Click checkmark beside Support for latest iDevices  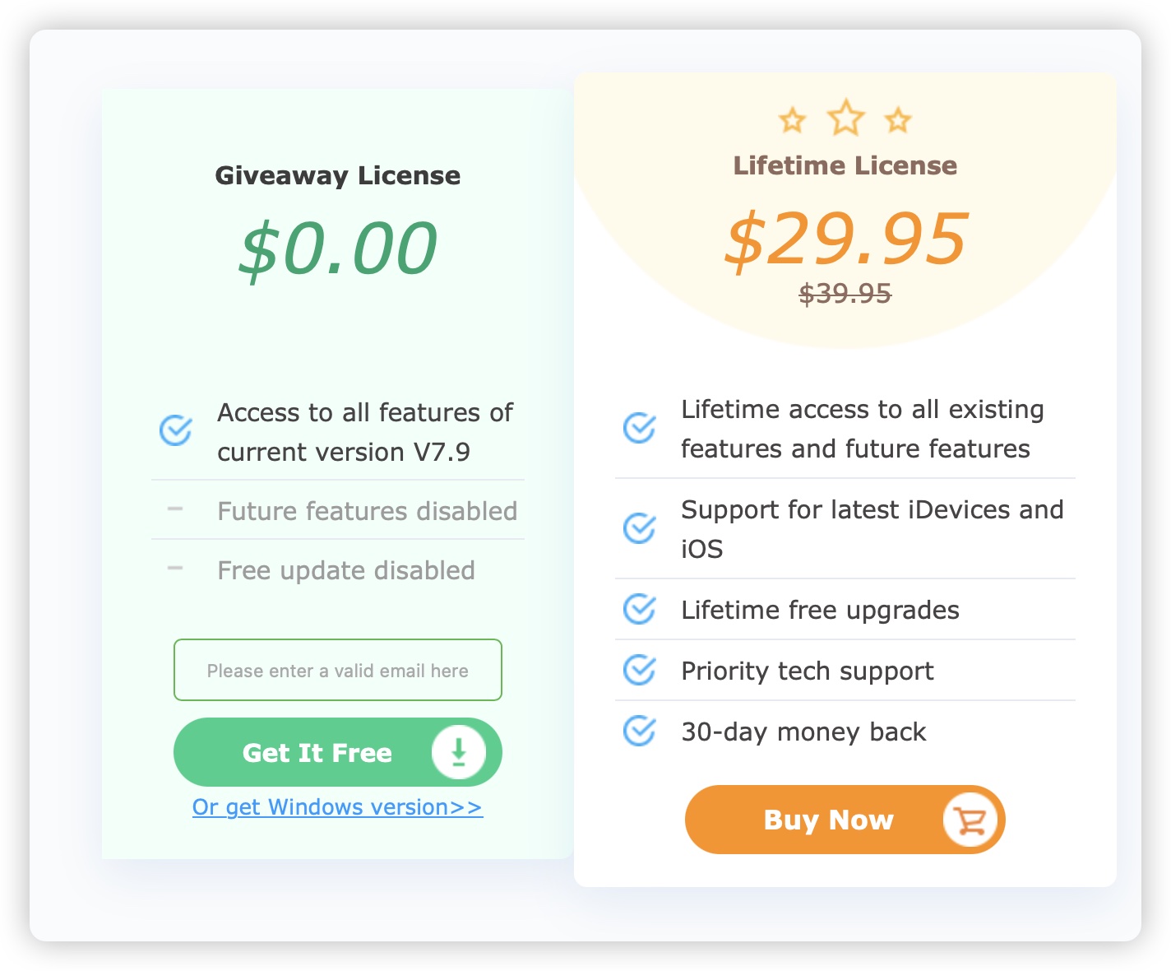(639, 528)
